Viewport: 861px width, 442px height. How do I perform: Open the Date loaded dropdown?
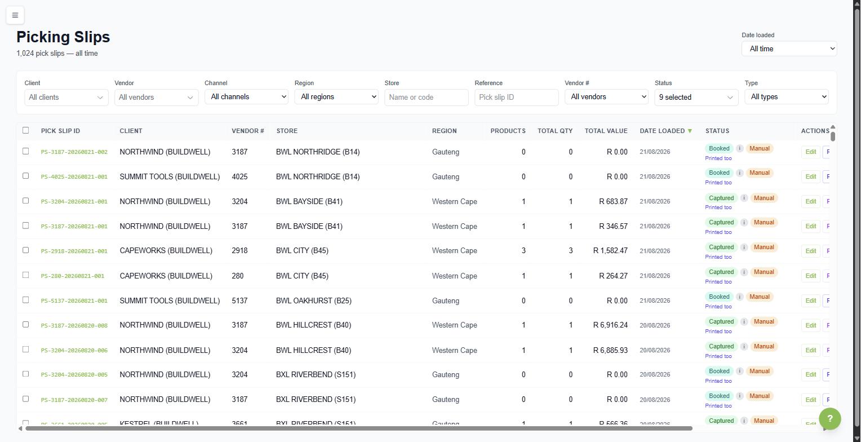coord(789,48)
